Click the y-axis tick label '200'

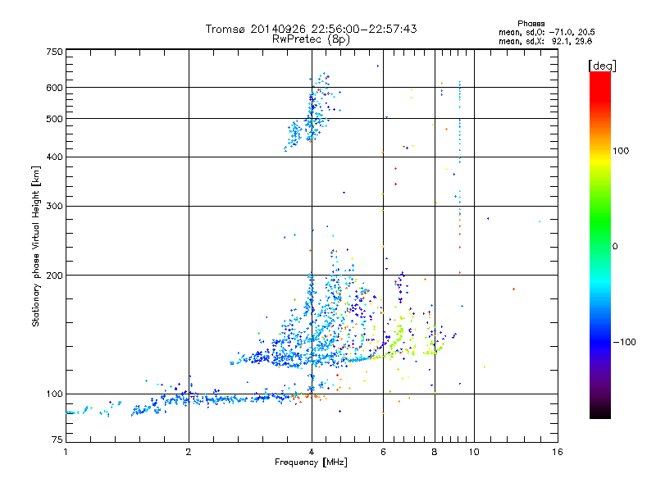tap(54, 276)
